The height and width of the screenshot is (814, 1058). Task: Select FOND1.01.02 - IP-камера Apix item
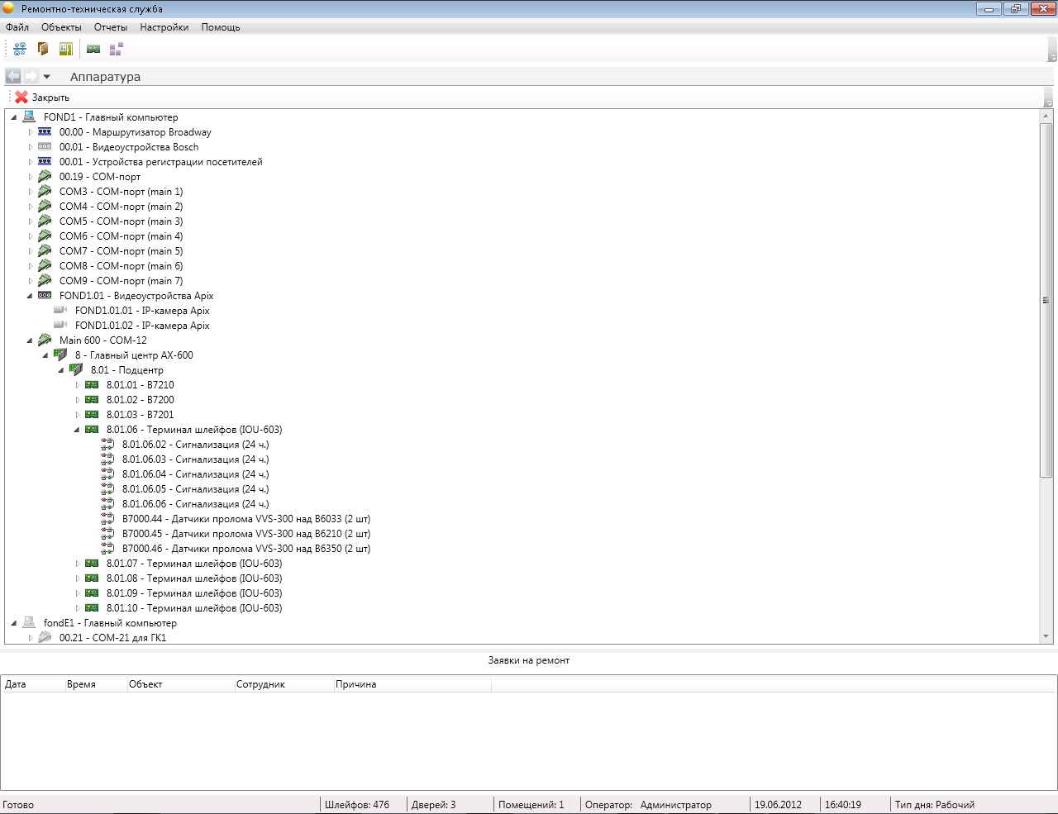tap(141, 326)
